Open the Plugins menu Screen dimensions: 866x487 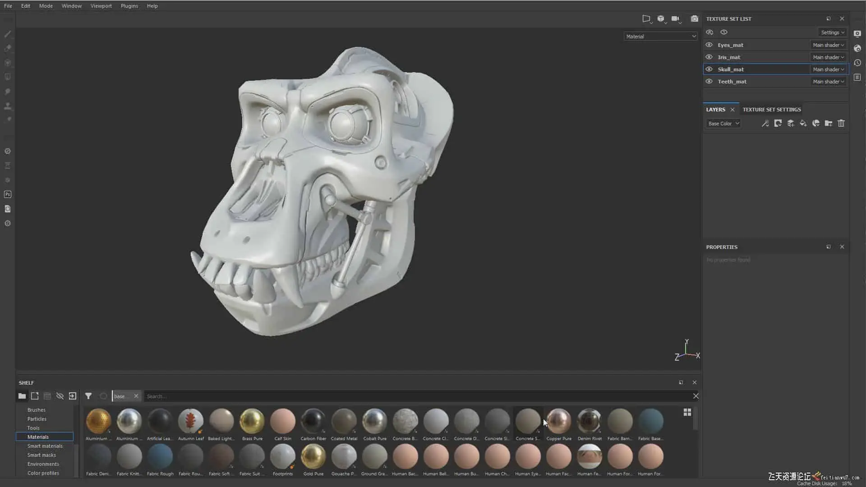click(129, 6)
